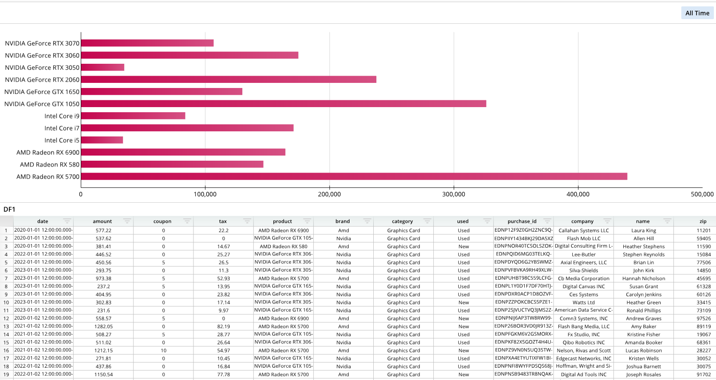Screen dimensions: 716x380
Task: Open the filter icon on date column
Action: [x=67, y=221]
